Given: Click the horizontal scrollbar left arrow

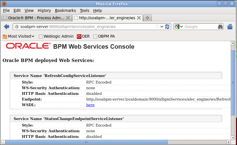Looking at the screenshot, I should [x=3, y=142].
